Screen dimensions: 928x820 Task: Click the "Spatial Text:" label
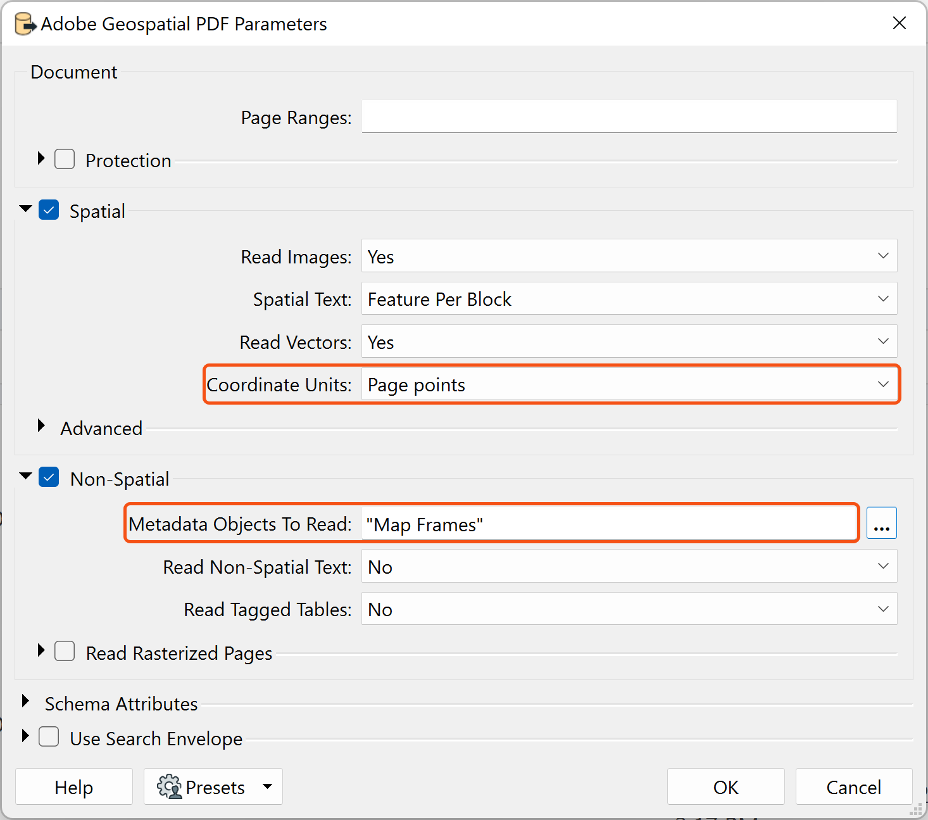[303, 300]
